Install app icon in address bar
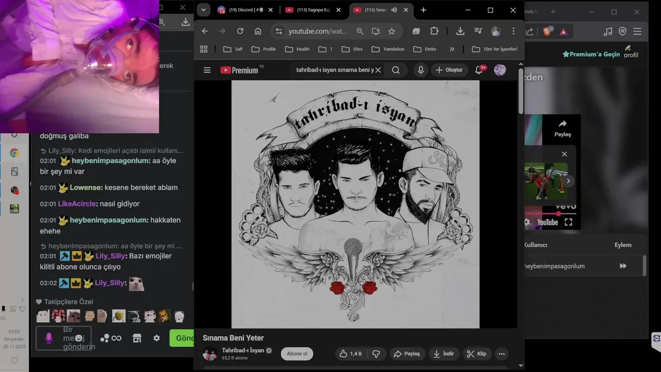Screen dimensions: 661x372 (x=376, y=31)
